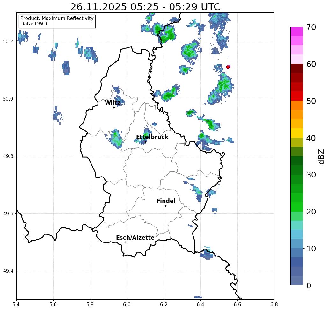Click the Findel city label
328x310 pixels.
click(166, 201)
